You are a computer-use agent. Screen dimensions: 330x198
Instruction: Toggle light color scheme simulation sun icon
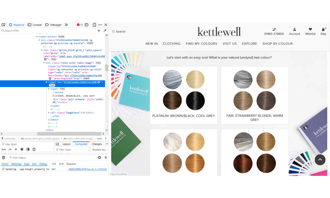click(22, 149)
